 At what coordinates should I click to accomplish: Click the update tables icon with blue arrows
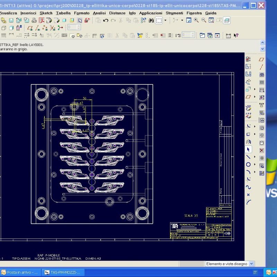pos(102,36)
